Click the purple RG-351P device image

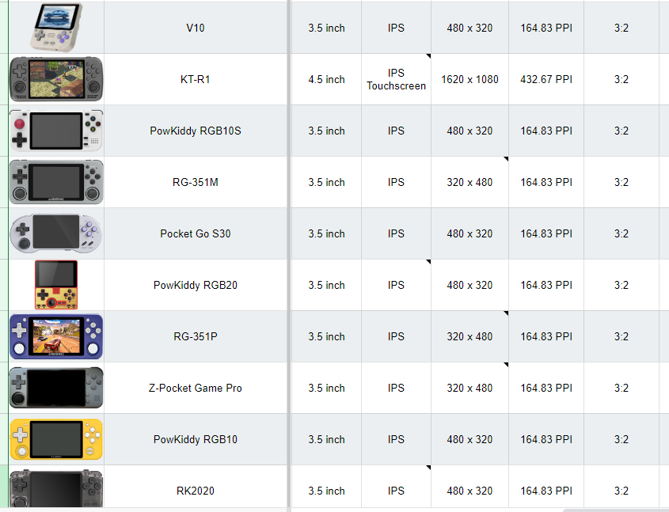pyautogui.click(x=56, y=336)
